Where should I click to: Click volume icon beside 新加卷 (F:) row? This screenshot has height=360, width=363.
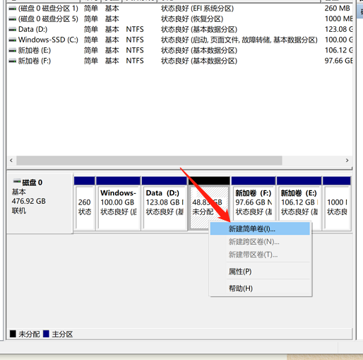coord(12,62)
